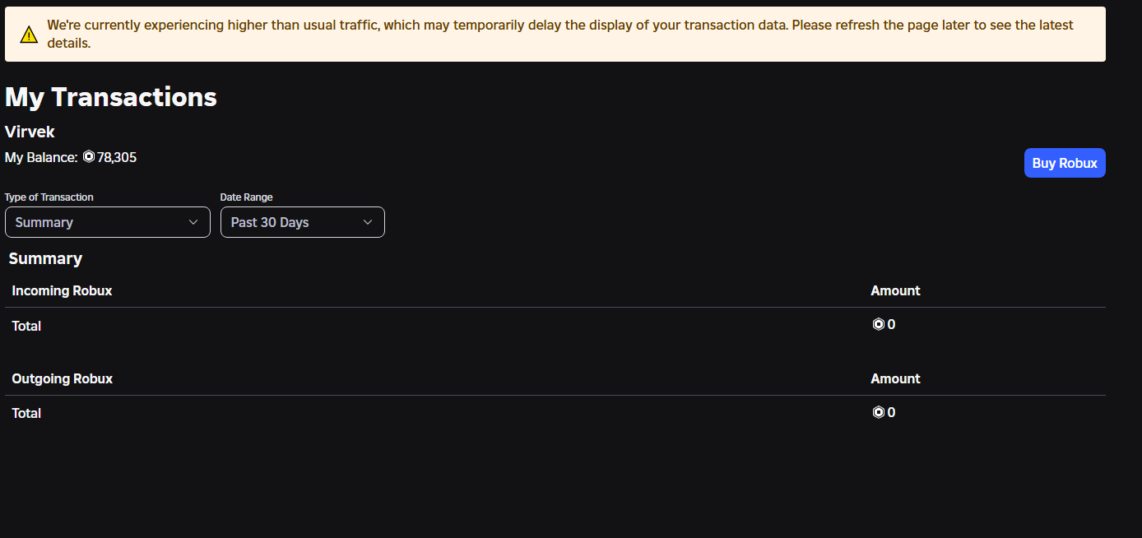The image size is (1142, 538).
Task: Click the Buy Robux button
Action: (x=1065, y=163)
